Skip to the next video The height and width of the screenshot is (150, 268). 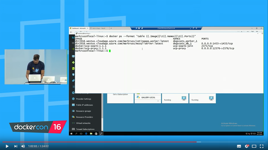(x=16, y=146)
